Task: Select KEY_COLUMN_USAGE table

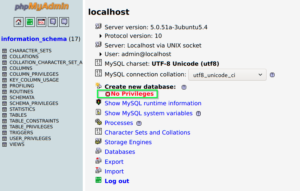Action: [x=34, y=80]
